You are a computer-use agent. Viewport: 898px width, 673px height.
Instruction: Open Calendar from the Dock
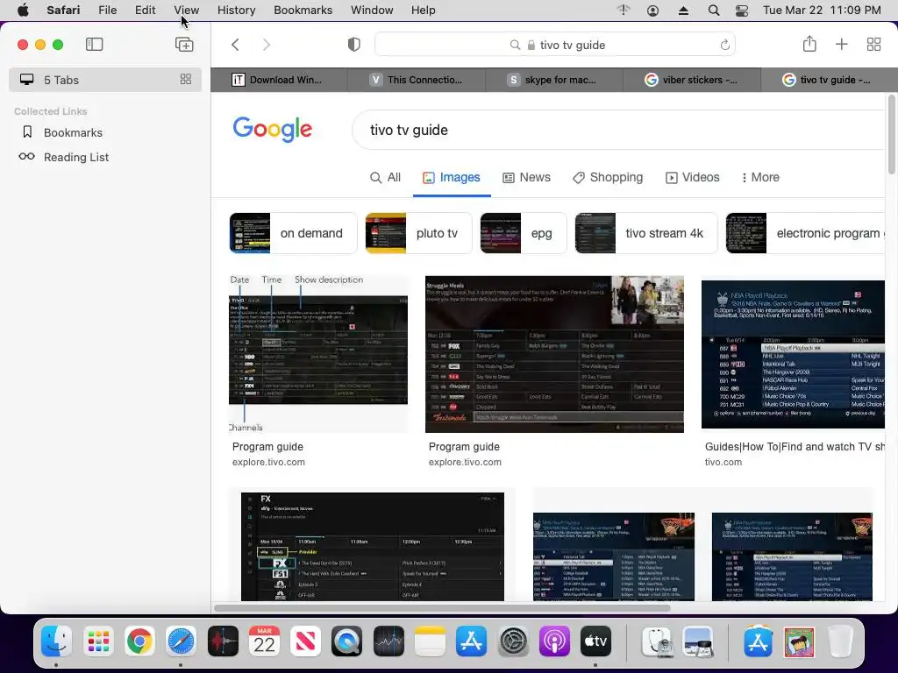click(x=264, y=641)
